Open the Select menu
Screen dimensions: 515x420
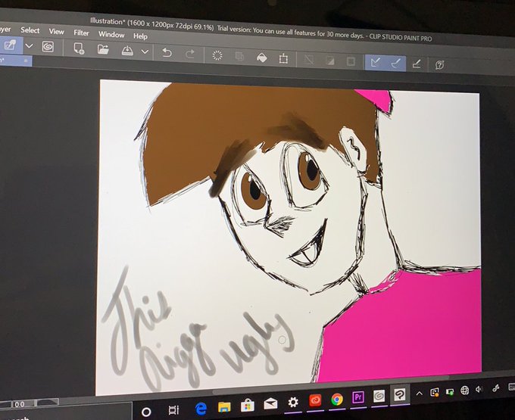(x=30, y=30)
